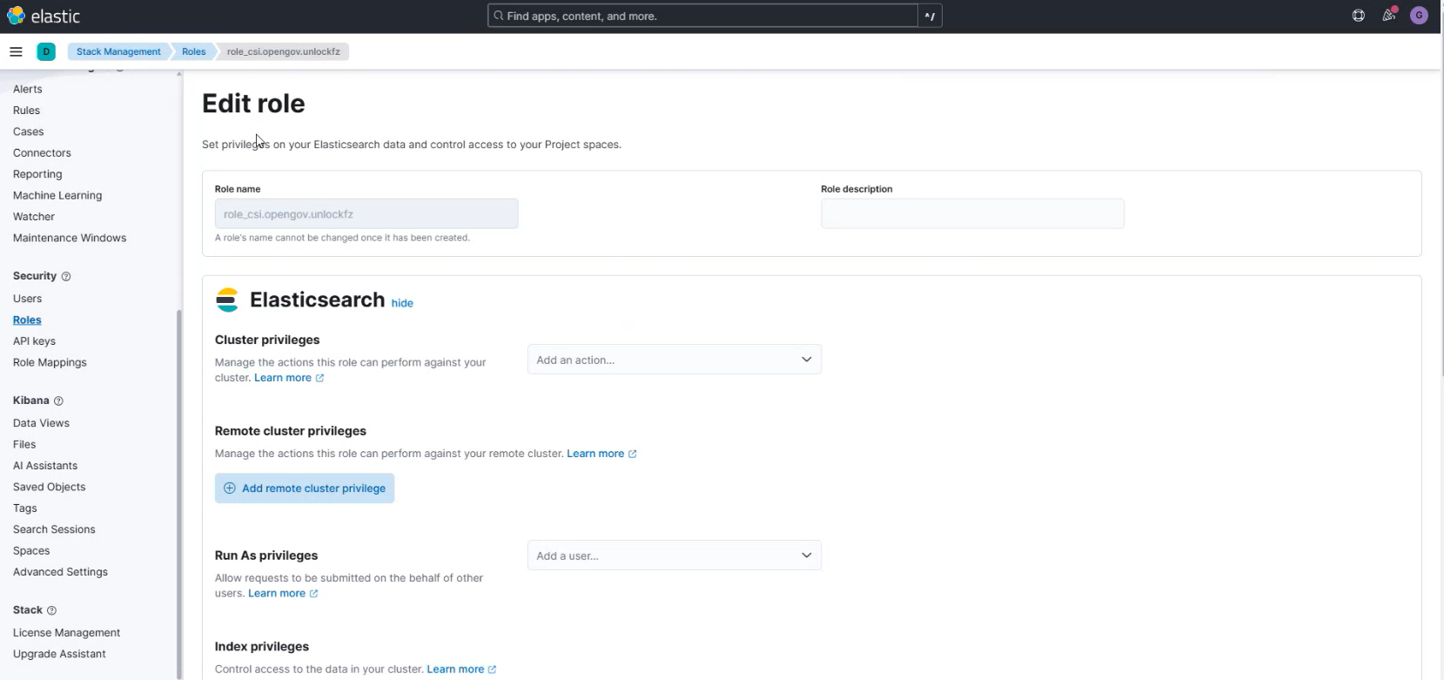This screenshot has width=1444, height=680.
Task: Open Machine Learning in the sidebar
Action: click(57, 196)
